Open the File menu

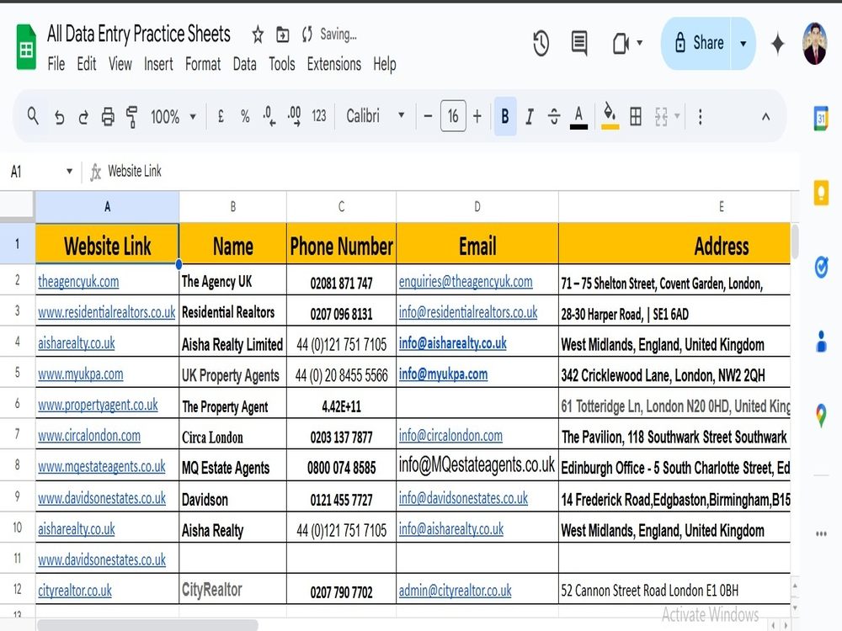56,65
